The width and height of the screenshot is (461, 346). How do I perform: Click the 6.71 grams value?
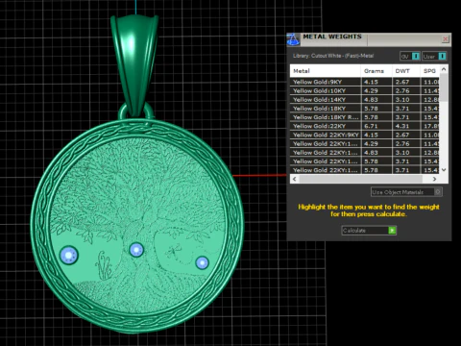(371, 126)
